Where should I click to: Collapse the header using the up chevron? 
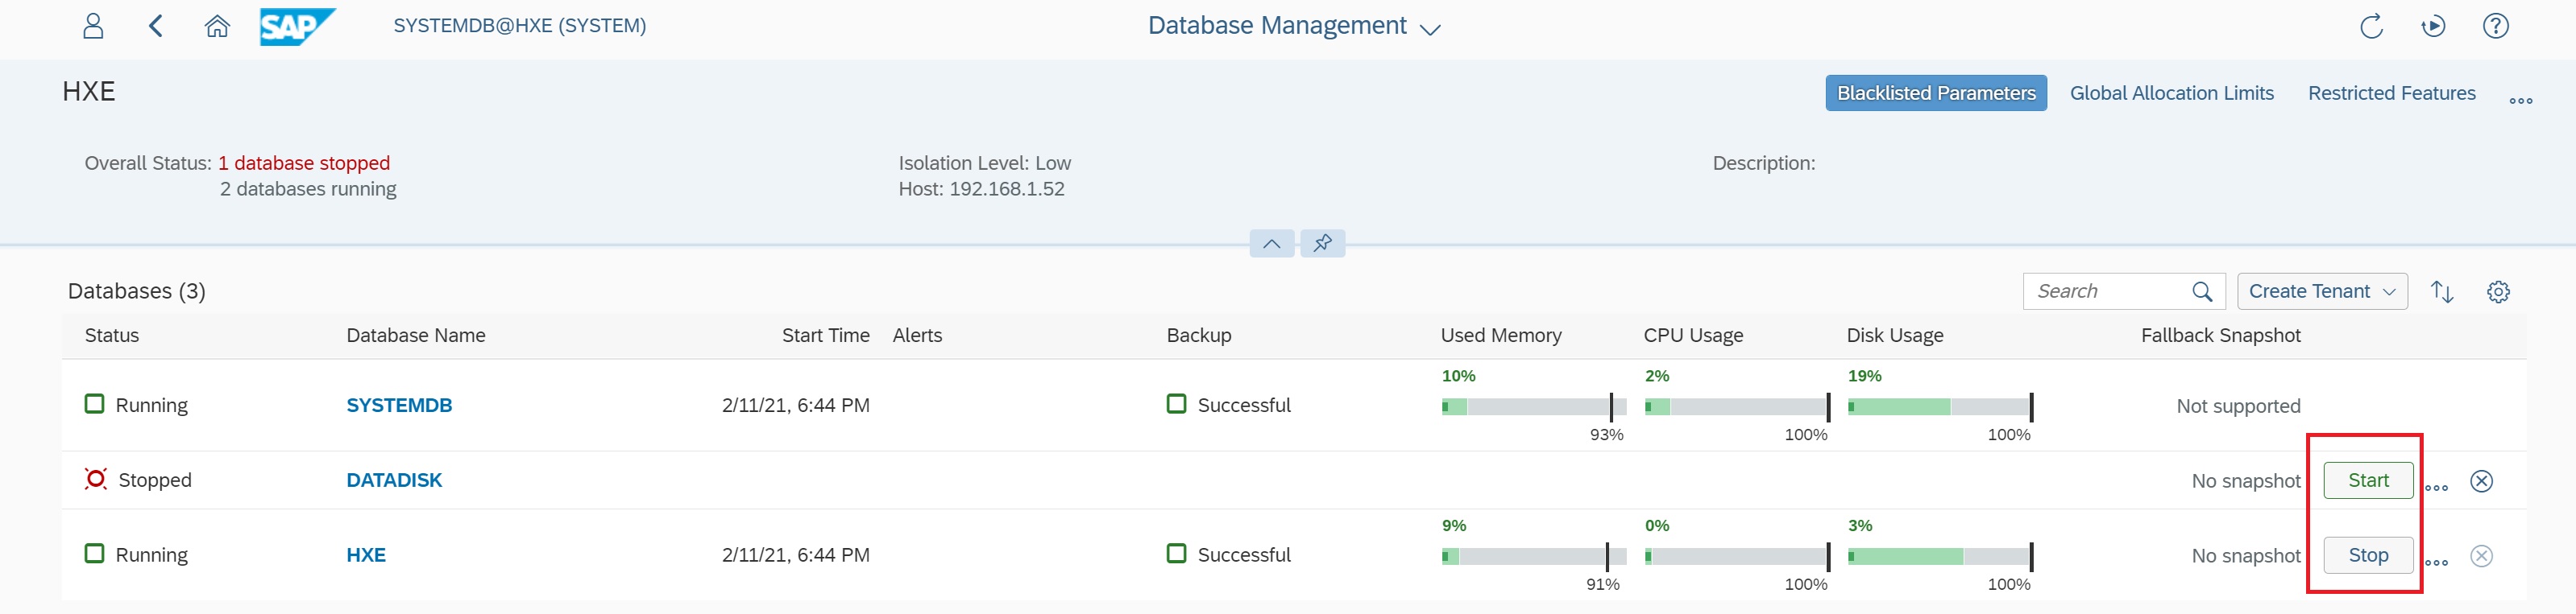(1272, 242)
